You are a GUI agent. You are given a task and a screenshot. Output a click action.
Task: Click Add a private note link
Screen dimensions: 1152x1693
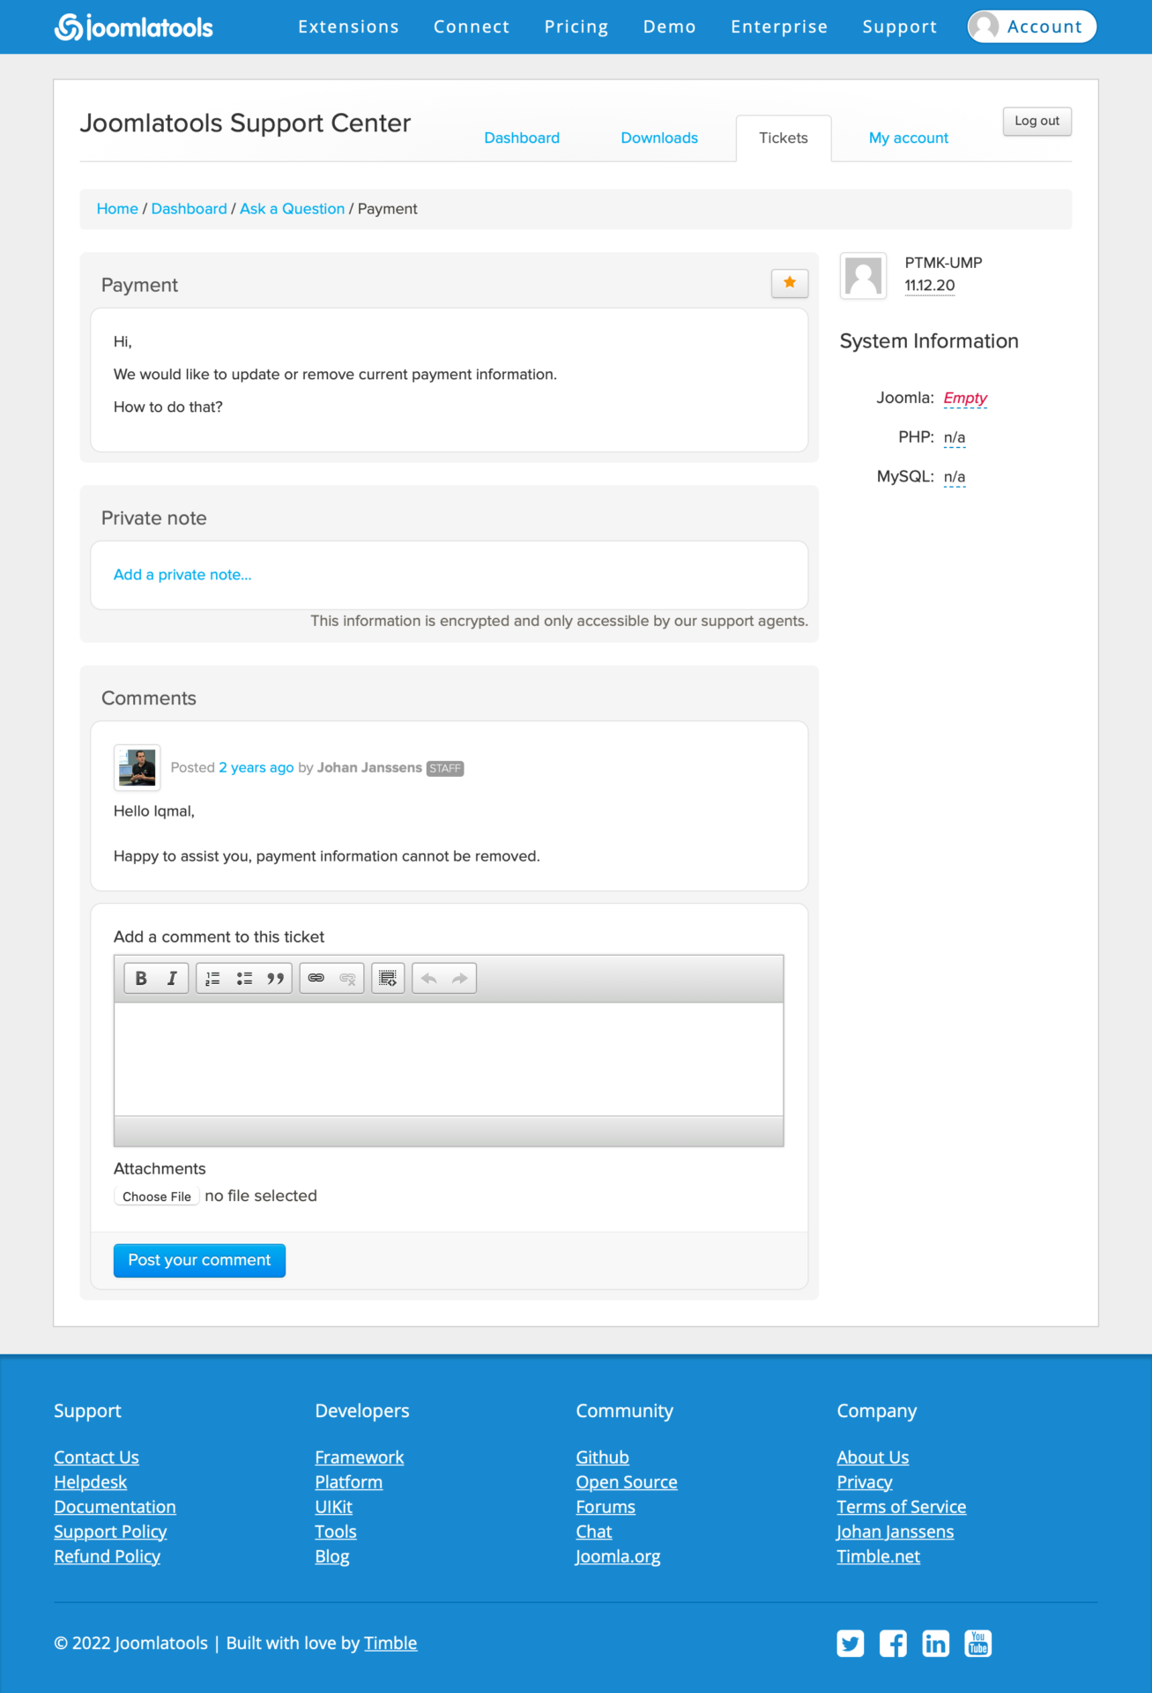point(182,575)
